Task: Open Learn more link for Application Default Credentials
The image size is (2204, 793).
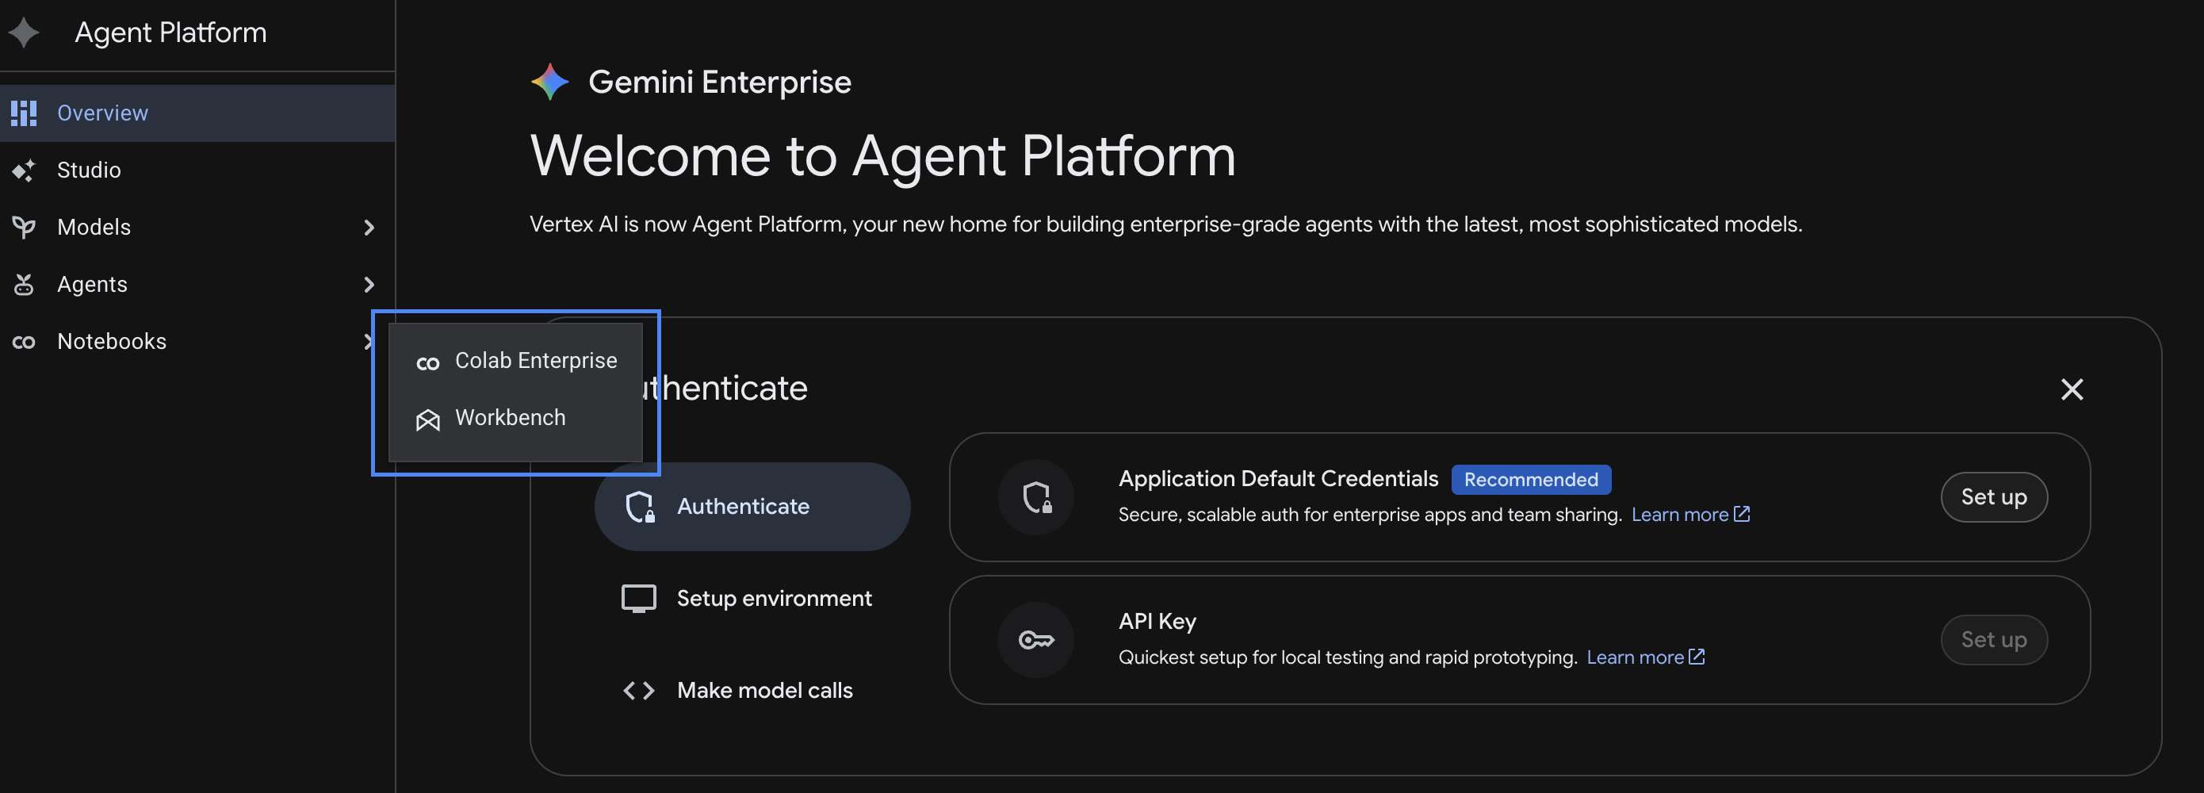Action: click(1690, 514)
